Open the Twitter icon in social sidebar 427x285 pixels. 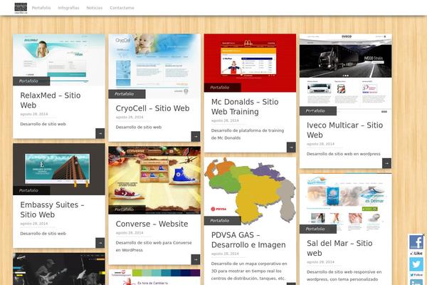(x=416, y=264)
